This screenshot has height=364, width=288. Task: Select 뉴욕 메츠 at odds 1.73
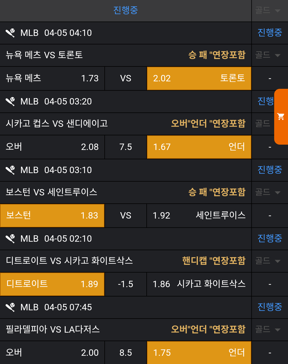click(52, 78)
